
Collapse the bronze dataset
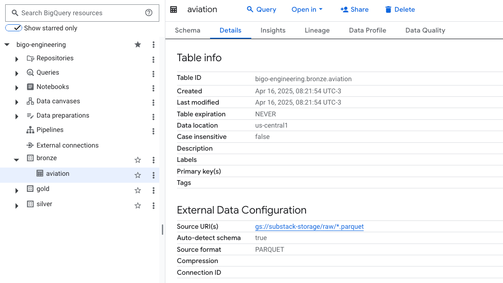[x=16, y=159]
